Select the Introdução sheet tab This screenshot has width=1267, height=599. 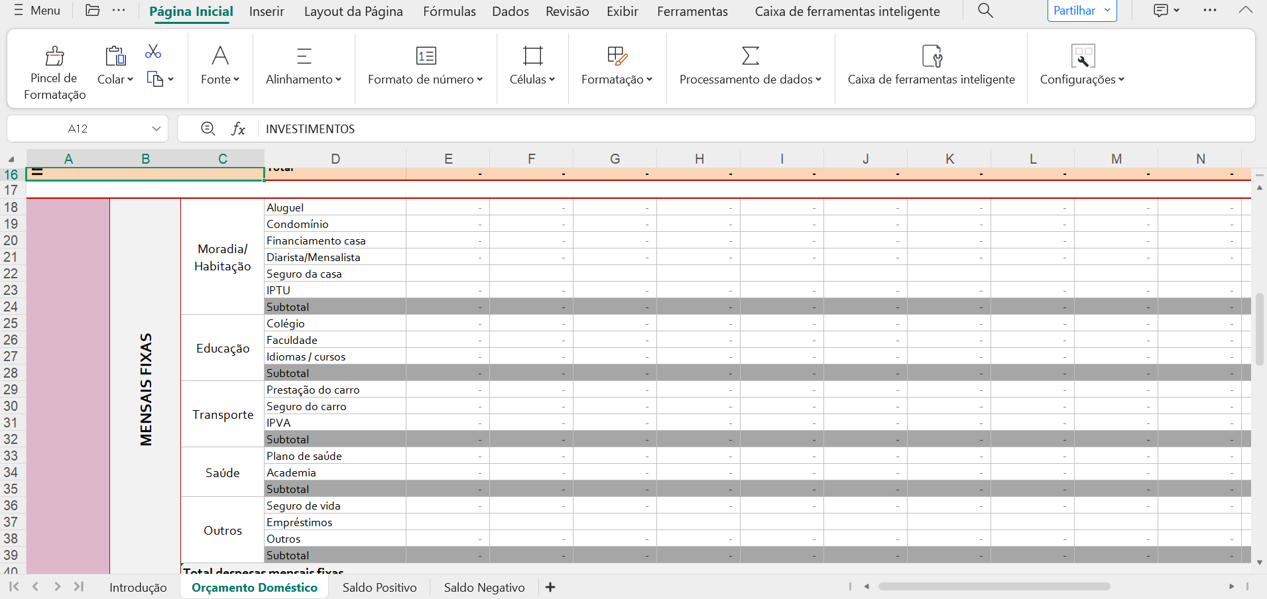[138, 587]
